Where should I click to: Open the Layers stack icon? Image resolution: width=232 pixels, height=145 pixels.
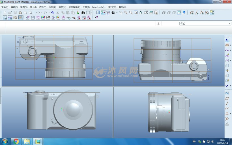[x=151, y=12]
